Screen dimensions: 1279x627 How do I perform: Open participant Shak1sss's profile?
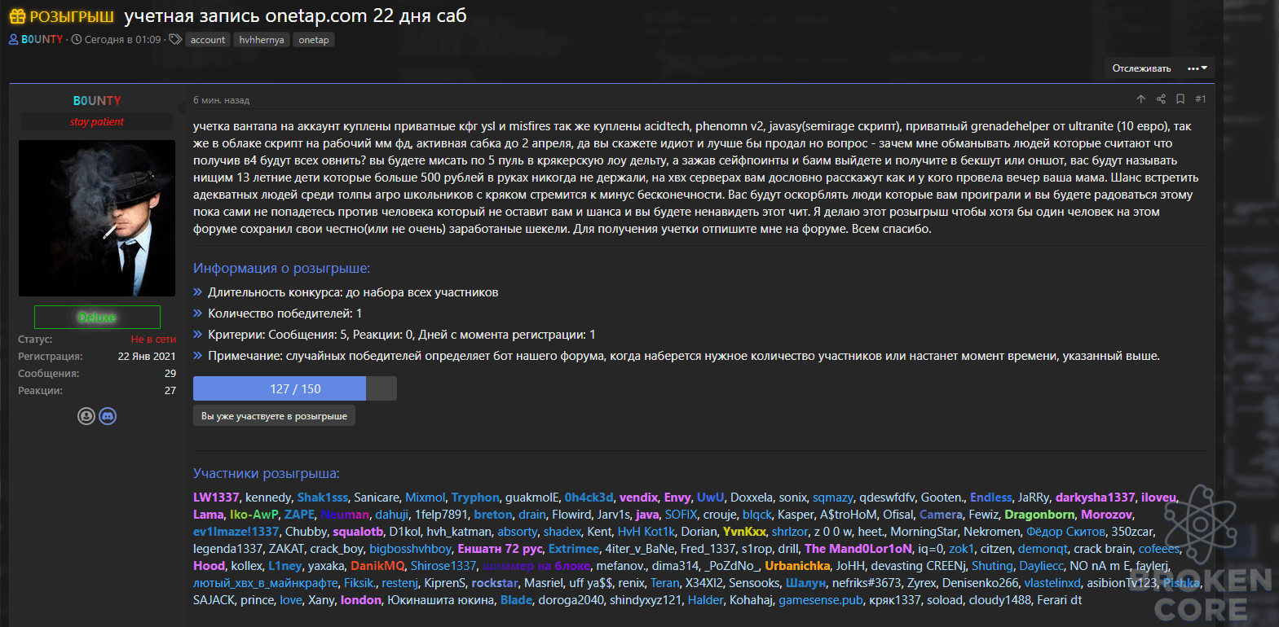coord(323,498)
